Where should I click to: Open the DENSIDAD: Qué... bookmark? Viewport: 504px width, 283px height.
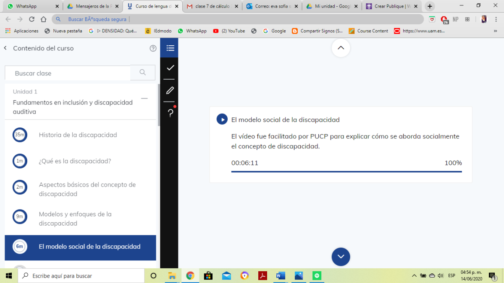pyautogui.click(x=113, y=31)
